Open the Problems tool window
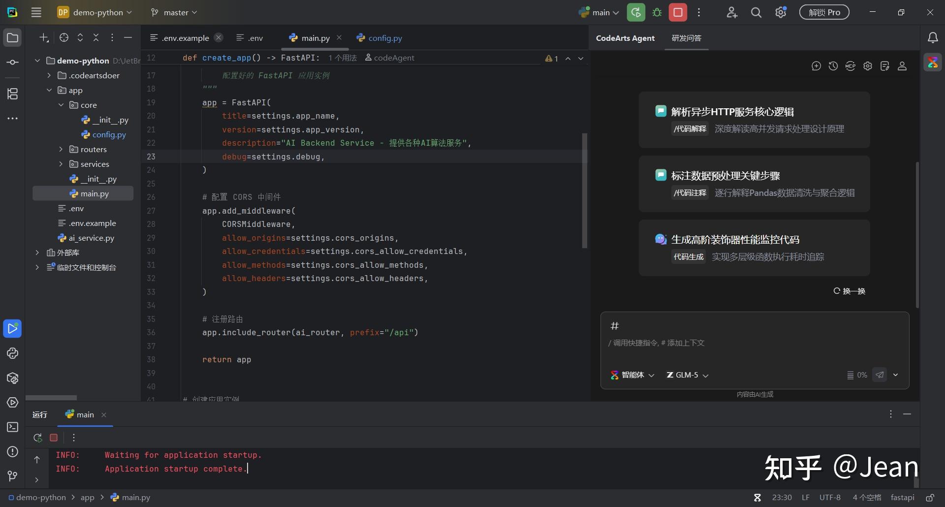This screenshot has height=507, width=945. point(12,452)
